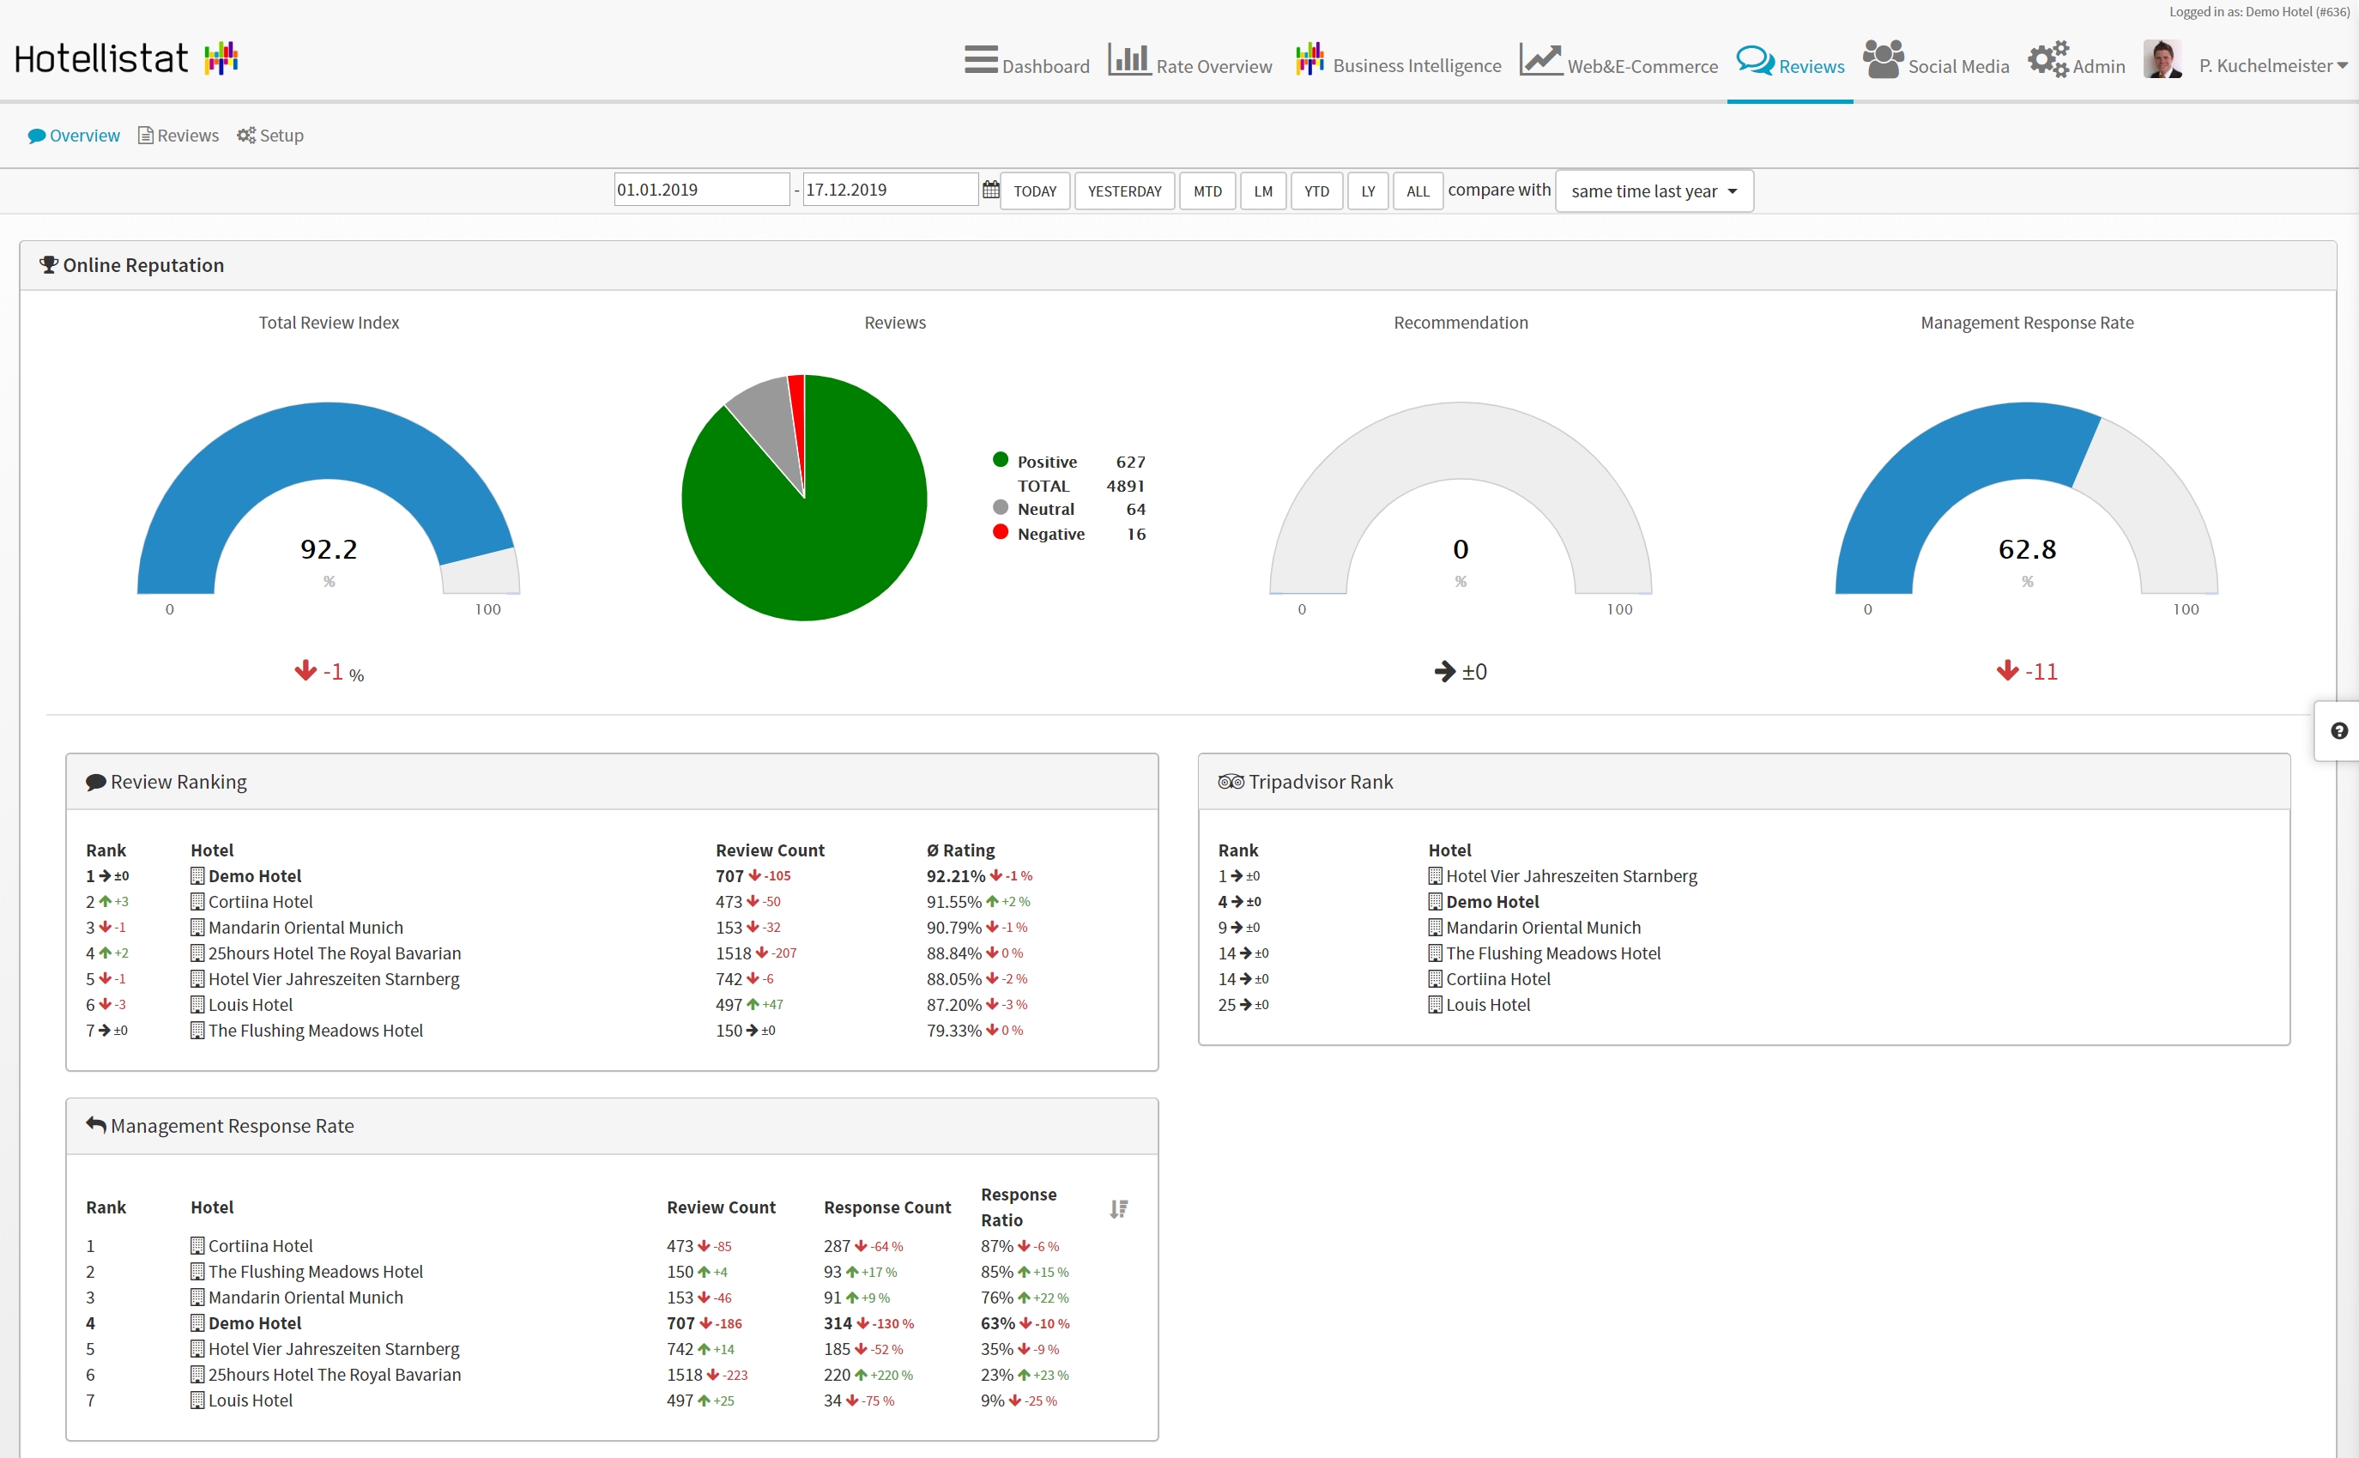2359x1458 pixels.
Task: Toggle the Neutral legend entry in the Reviews pie chart
Action: [x=1045, y=509]
